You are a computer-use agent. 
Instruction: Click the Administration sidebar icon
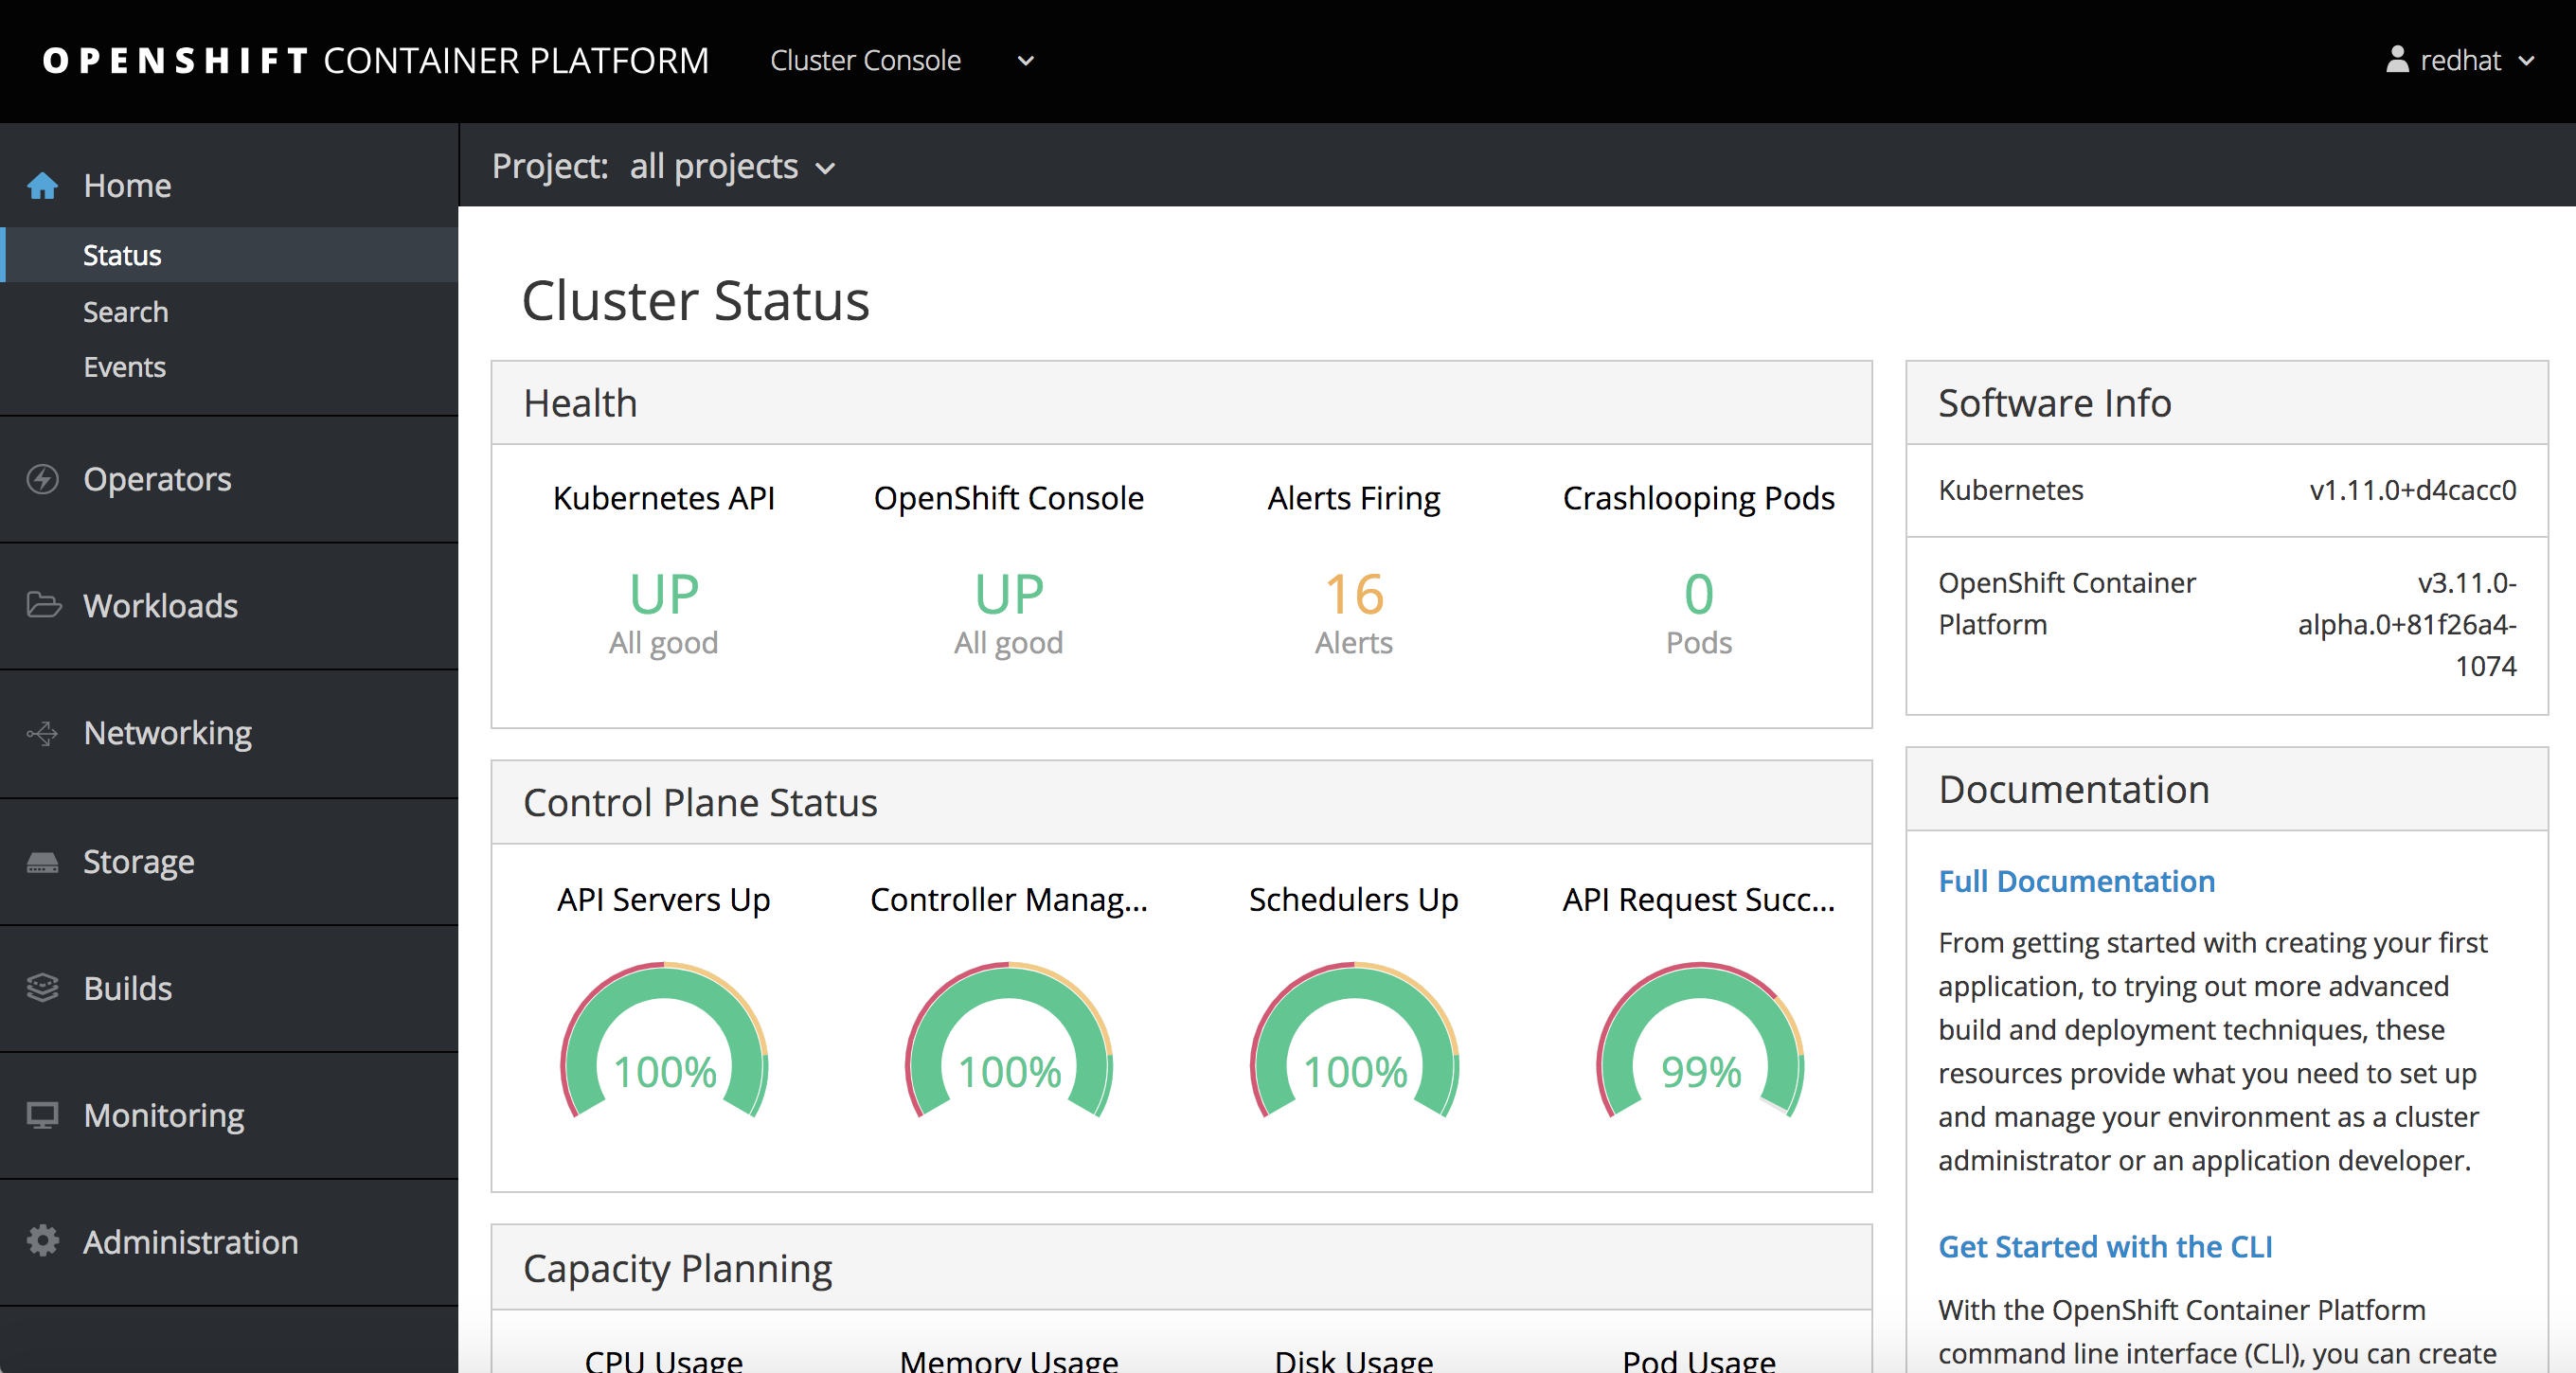pyautogui.click(x=45, y=1241)
